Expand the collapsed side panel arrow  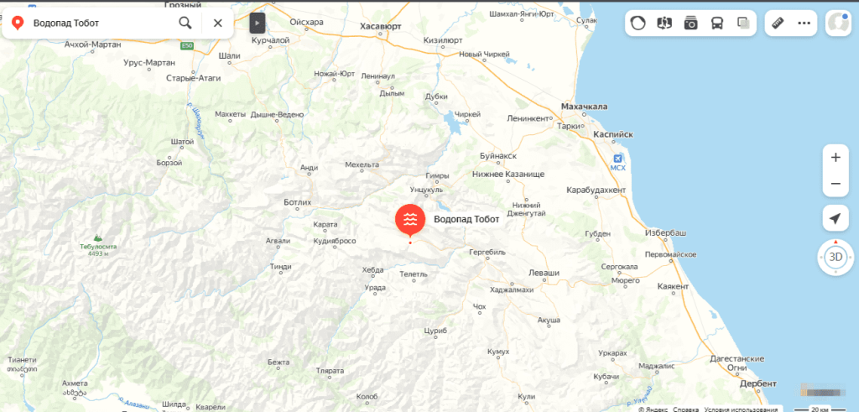(258, 23)
